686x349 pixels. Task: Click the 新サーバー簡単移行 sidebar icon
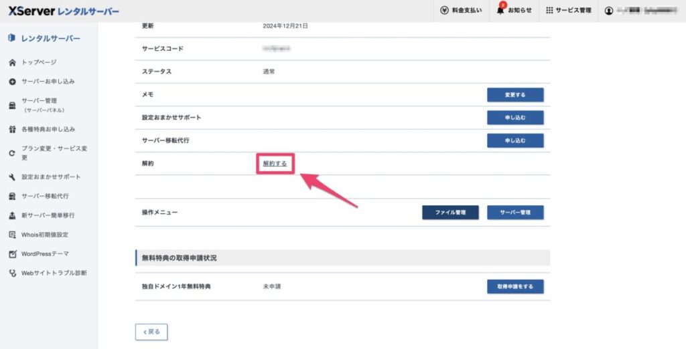tap(12, 215)
